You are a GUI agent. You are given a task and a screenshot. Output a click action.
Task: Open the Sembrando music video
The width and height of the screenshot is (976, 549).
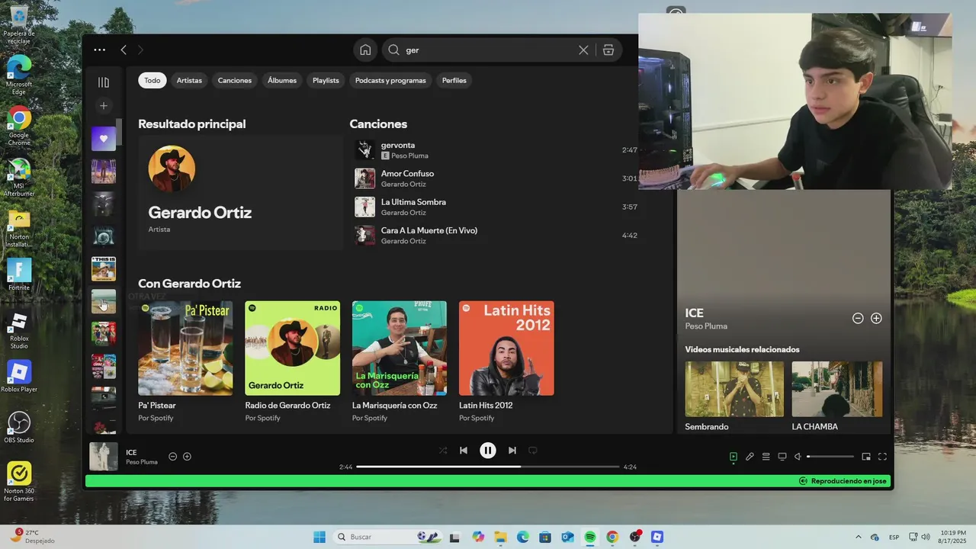[734, 389]
